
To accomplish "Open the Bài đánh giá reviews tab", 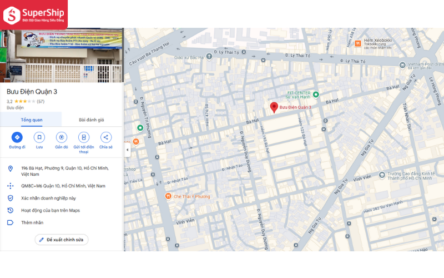I will coord(92,120).
